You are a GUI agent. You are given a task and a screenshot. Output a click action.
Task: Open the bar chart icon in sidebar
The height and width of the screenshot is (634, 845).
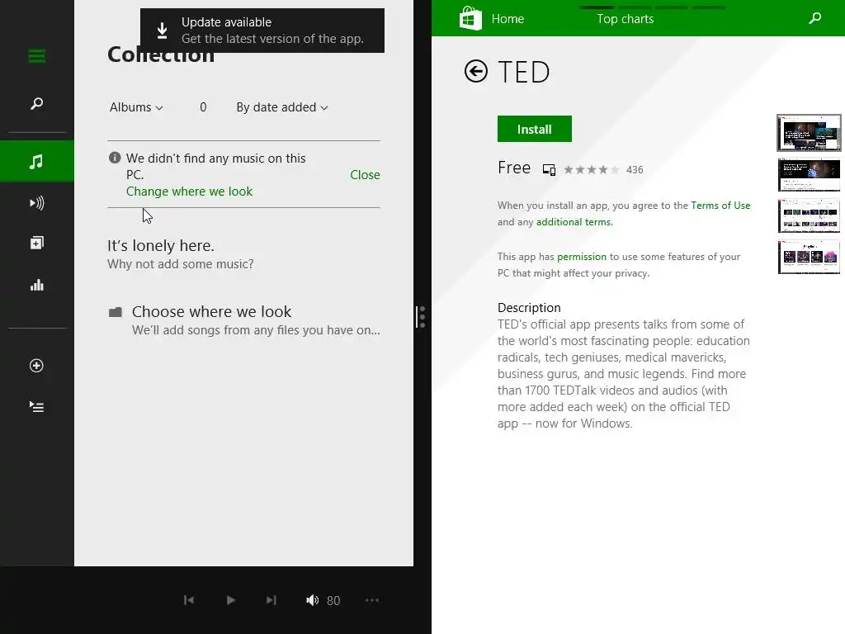36,285
